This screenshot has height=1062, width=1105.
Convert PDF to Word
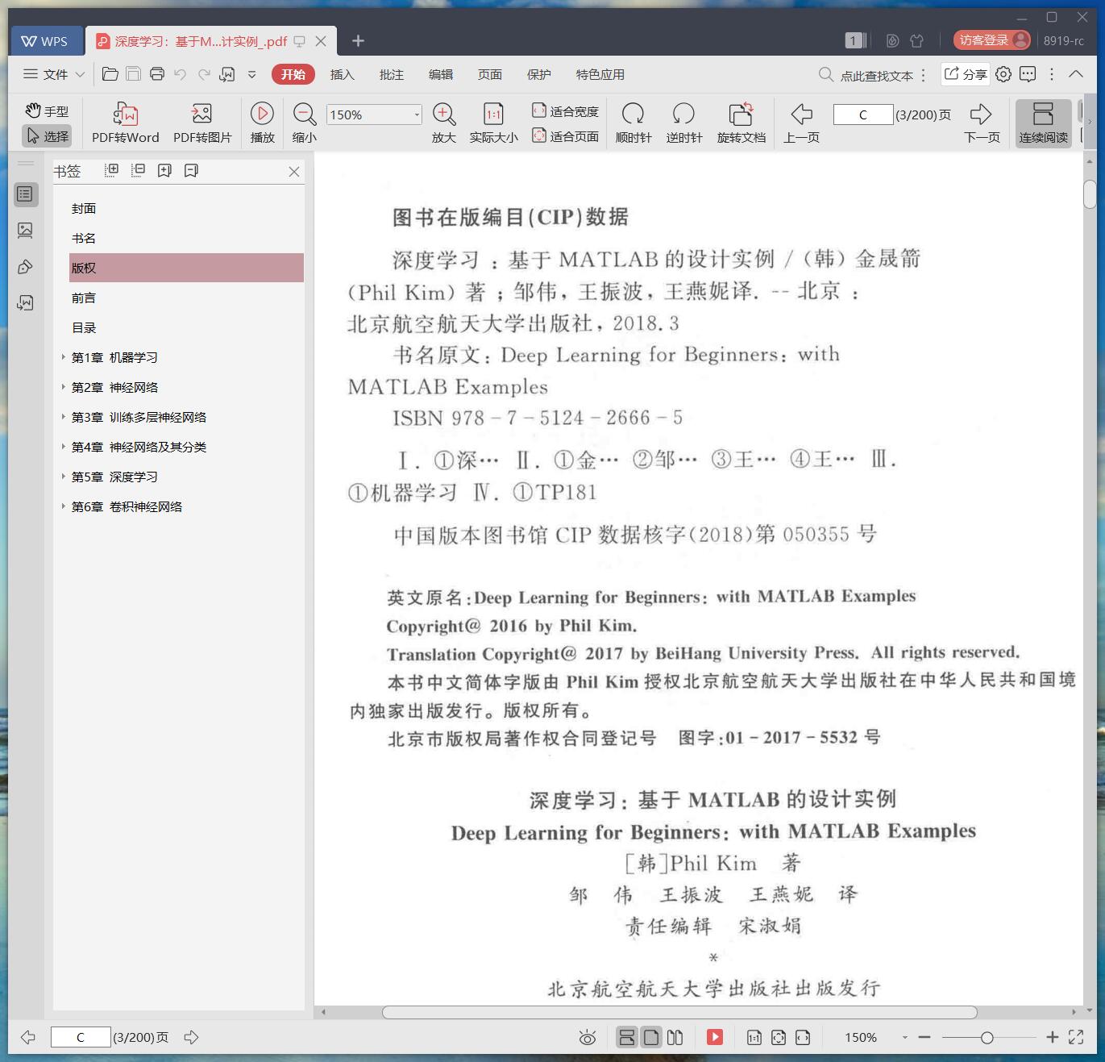pos(125,123)
